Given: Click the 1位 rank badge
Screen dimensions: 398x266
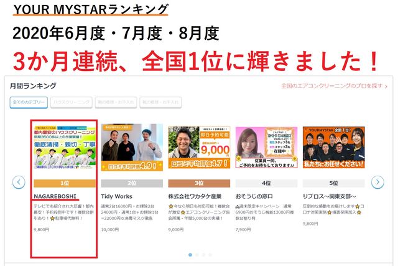Looking at the screenshot, I should [65, 183].
